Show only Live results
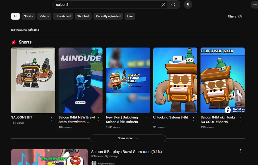The width and height of the screenshot is (258, 165). click(x=130, y=16)
